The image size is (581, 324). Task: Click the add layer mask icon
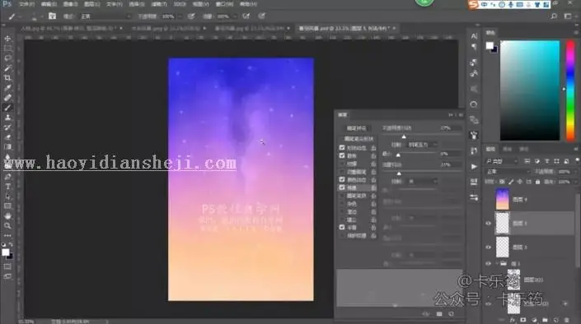pos(523,320)
